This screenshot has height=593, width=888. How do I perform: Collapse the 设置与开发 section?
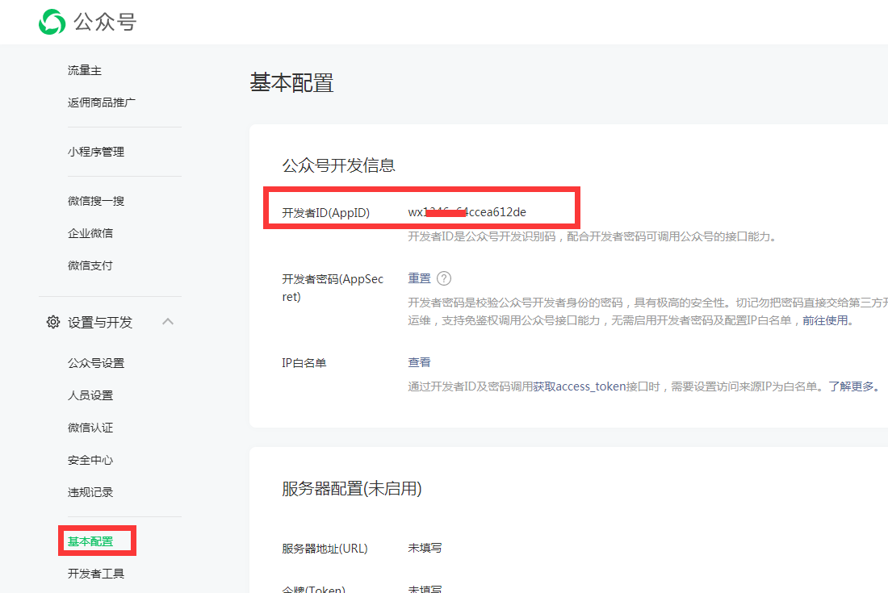tap(168, 320)
